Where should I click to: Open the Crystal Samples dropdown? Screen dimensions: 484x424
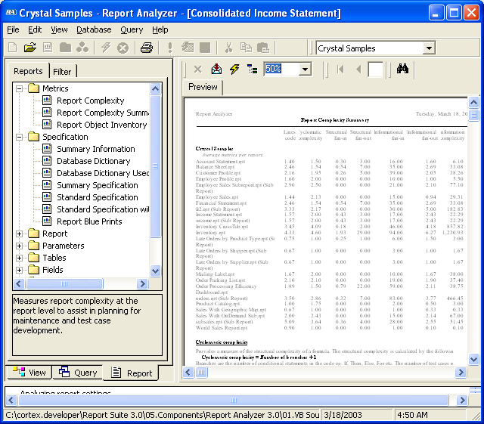click(429, 48)
